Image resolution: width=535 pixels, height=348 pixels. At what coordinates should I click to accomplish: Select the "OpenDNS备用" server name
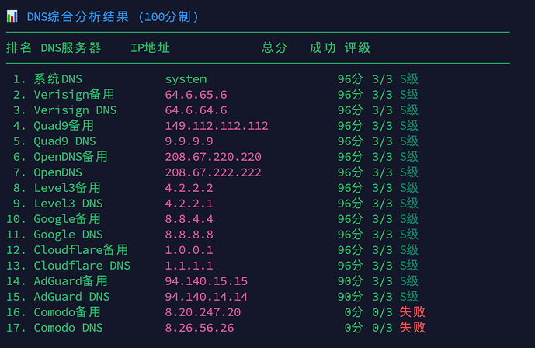(x=71, y=157)
